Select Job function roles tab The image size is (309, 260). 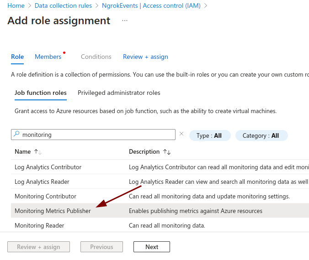click(x=41, y=93)
